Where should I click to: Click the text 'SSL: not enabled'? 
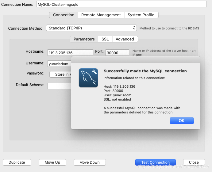[x=117, y=99]
